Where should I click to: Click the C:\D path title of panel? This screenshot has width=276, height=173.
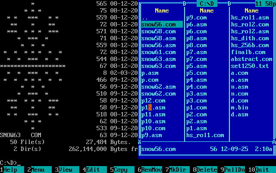coord(207,3)
